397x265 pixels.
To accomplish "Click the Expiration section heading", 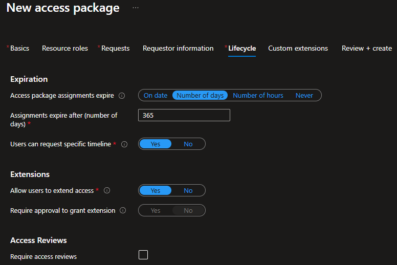I will pyautogui.click(x=29, y=79).
